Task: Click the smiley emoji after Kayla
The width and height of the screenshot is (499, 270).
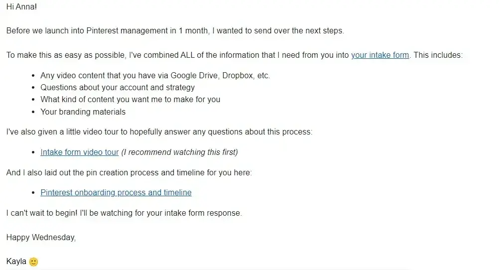Action: pos(33,262)
